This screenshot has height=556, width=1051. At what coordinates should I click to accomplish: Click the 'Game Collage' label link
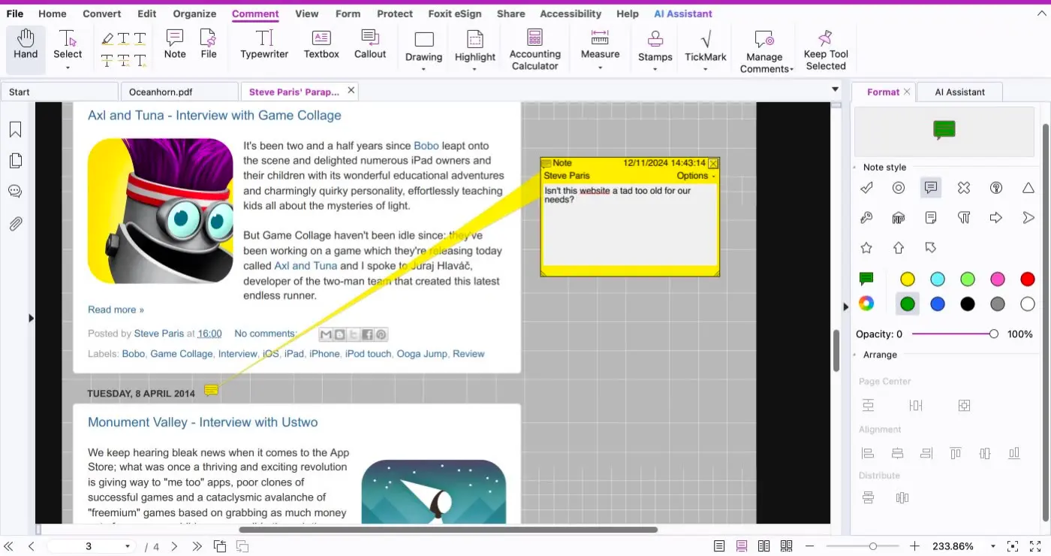click(x=181, y=354)
